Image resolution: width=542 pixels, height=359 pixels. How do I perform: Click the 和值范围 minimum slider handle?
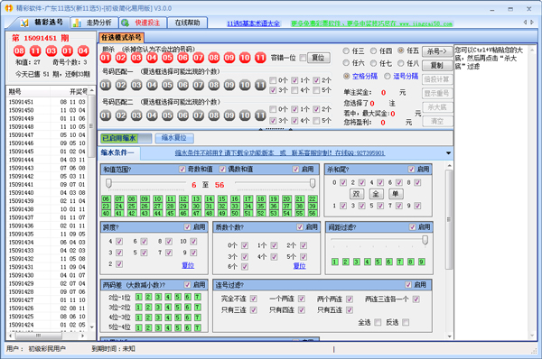[108, 183]
